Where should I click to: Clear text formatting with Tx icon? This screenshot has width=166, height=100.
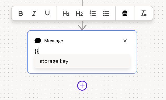[144, 13]
